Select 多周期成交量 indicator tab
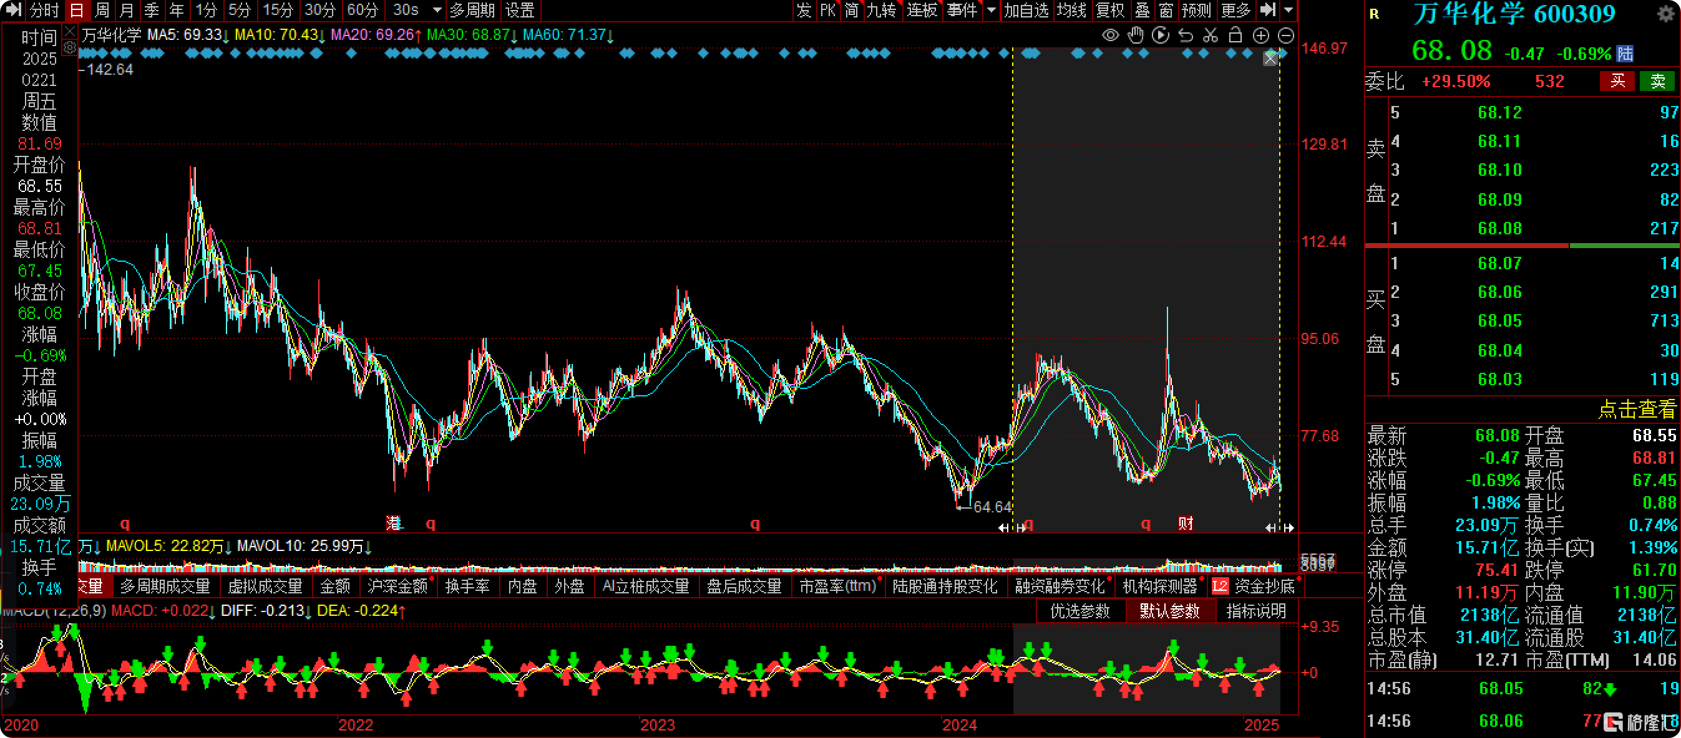Viewport: 1681px width, 738px height. click(165, 586)
